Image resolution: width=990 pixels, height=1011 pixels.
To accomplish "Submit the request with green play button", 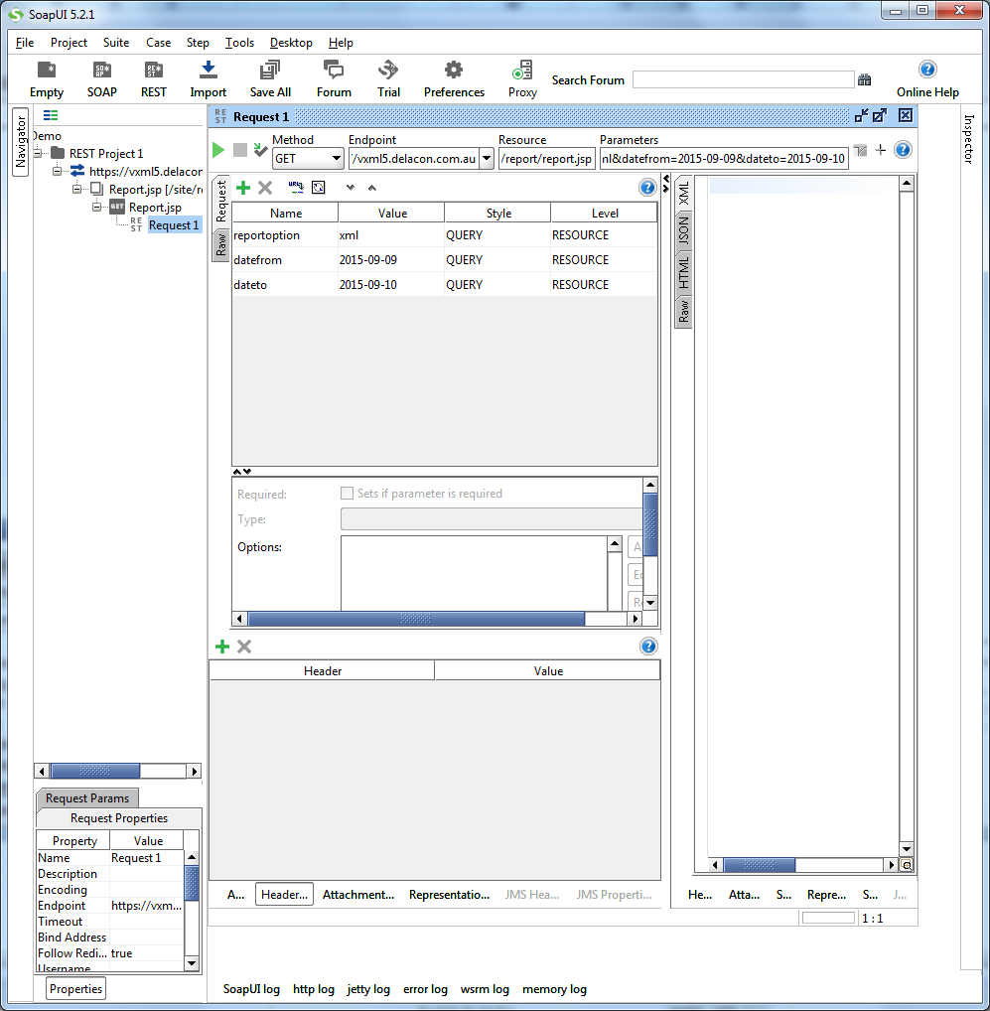I will (218, 150).
